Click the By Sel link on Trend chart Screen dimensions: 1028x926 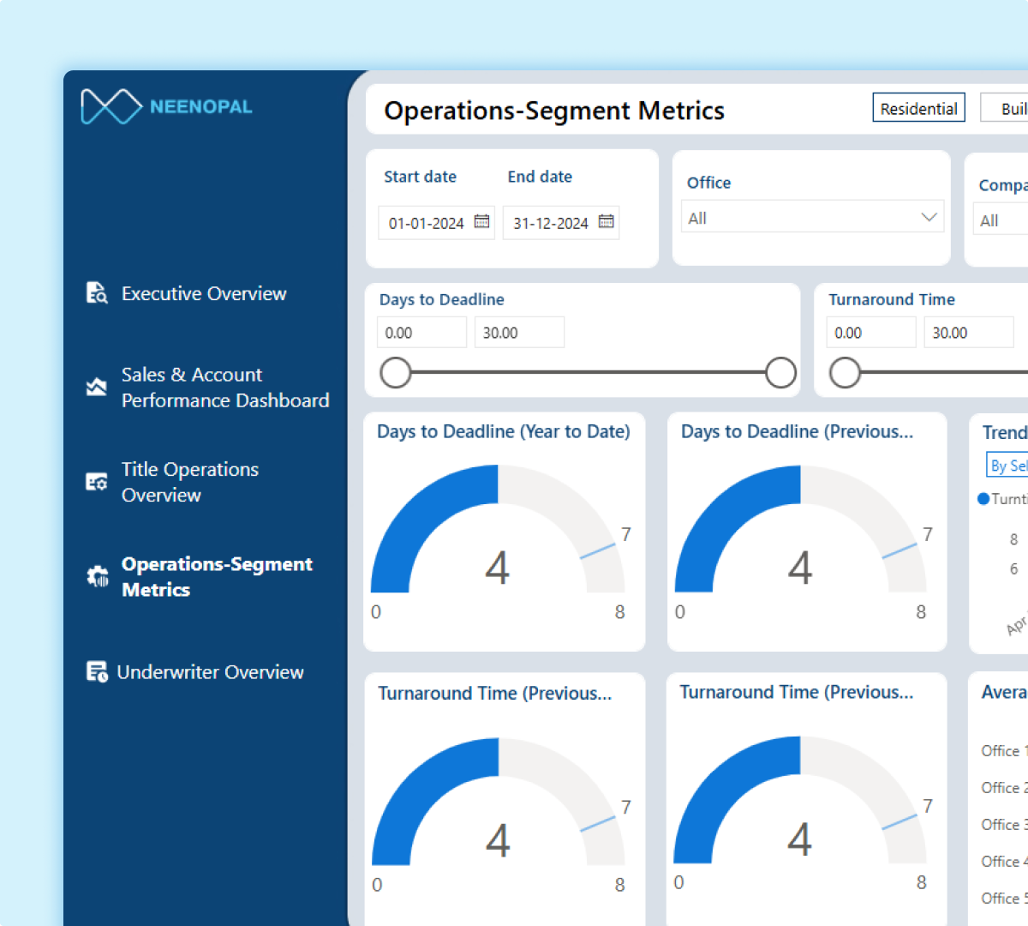[x=1011, y=465]
